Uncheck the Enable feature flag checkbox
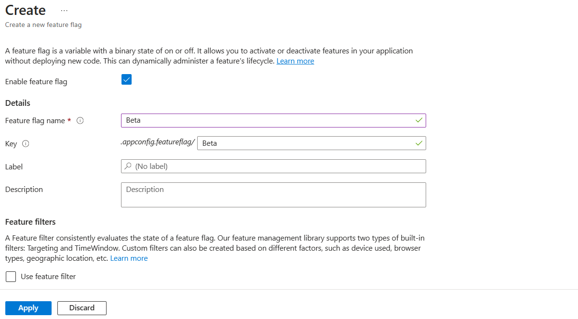This screenshot has width=578, height=319. [x=127, y=80]
